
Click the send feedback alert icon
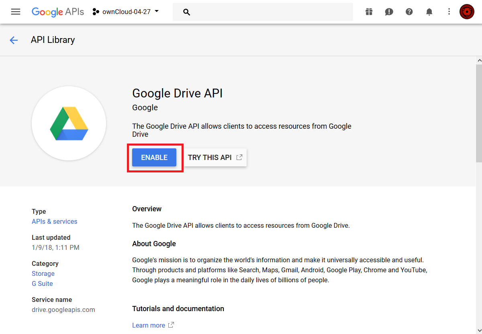[x=389, y=12]
